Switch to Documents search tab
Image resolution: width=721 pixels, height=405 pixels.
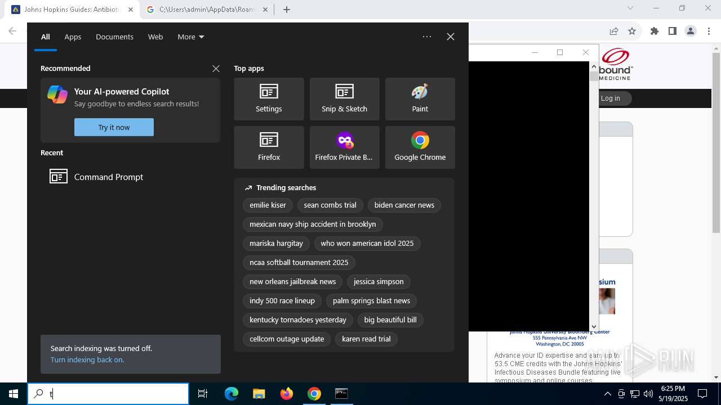114,37
